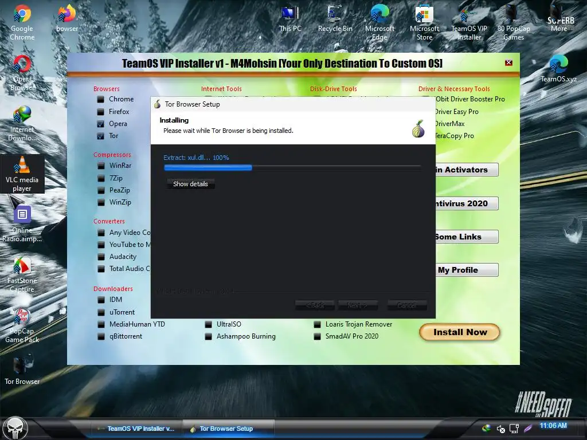The height and width of the screenshot is (440, 587).
Task: Click the purple feather tray icon
Action: 528,428
